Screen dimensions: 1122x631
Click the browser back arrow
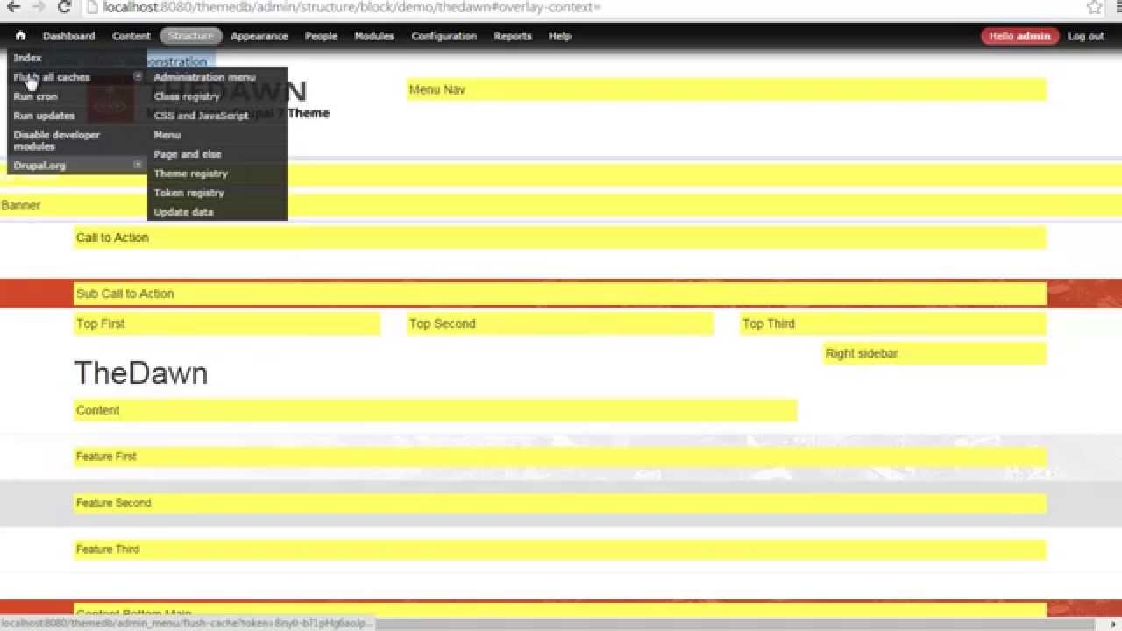pyautogui.click(x=12, y=7)
